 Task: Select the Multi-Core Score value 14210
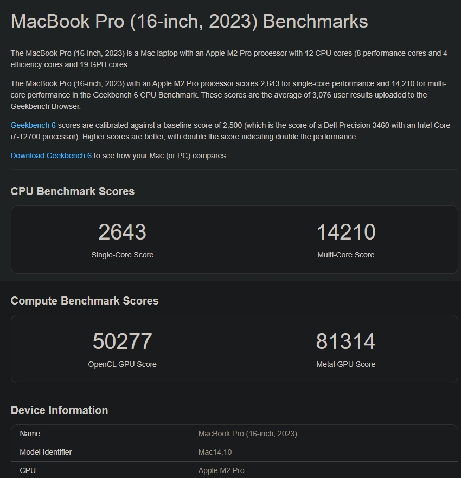[345, 232]
